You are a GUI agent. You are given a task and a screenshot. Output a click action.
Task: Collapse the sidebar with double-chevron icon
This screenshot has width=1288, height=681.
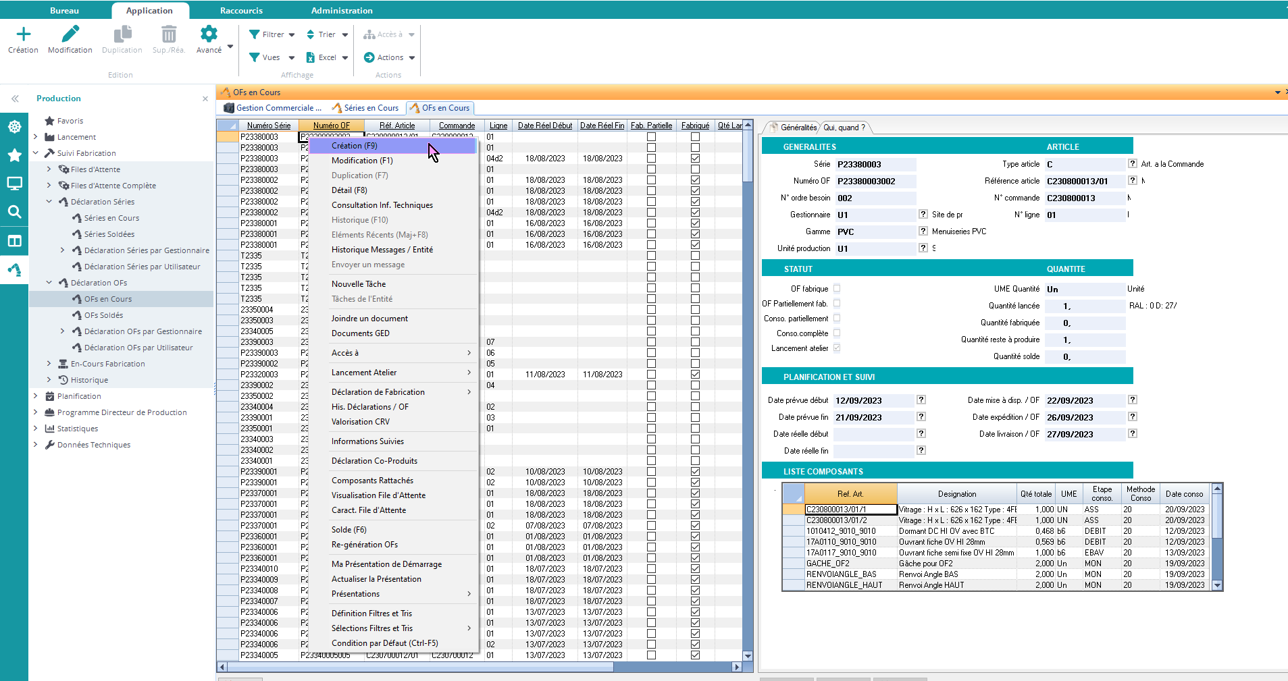(x=15, y=99)
